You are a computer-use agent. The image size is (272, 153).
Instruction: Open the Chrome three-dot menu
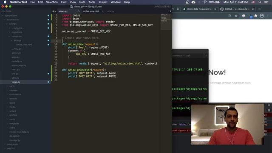pyautogui.click(x=268, y=16)
